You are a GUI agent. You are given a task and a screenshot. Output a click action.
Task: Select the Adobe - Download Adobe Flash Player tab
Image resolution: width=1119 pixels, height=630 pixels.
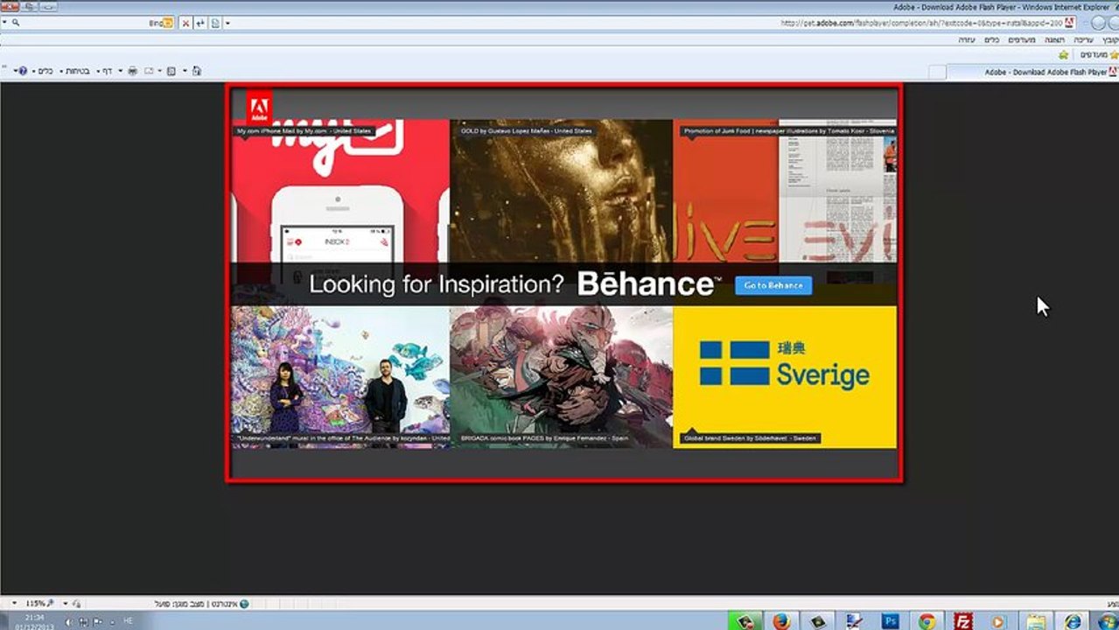point(1033,72)
